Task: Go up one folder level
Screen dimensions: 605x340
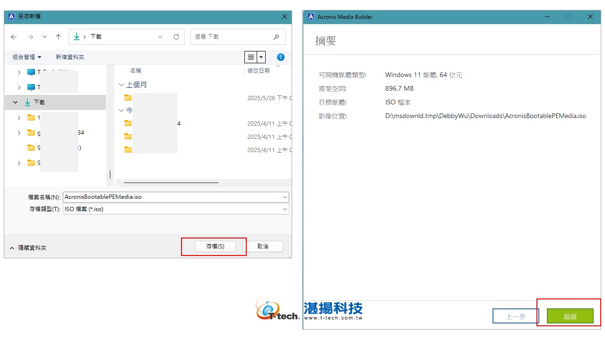Action: point(58,37)
